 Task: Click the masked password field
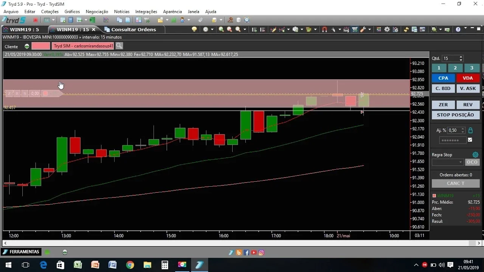coord(453,140)
